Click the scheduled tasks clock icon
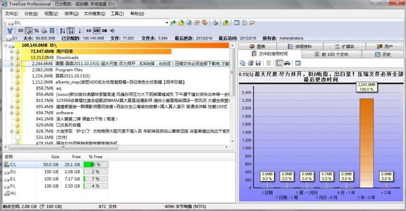 (x=244, y=23)
